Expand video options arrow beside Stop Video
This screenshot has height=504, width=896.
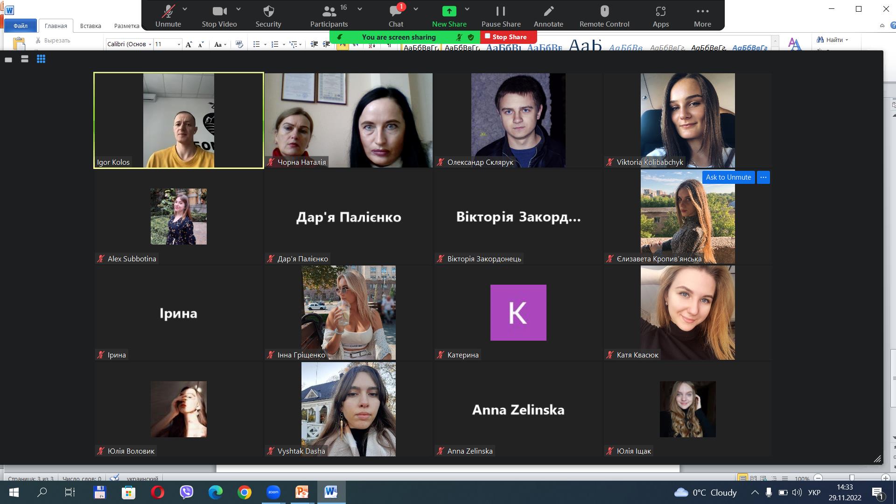tap(238, 9)
